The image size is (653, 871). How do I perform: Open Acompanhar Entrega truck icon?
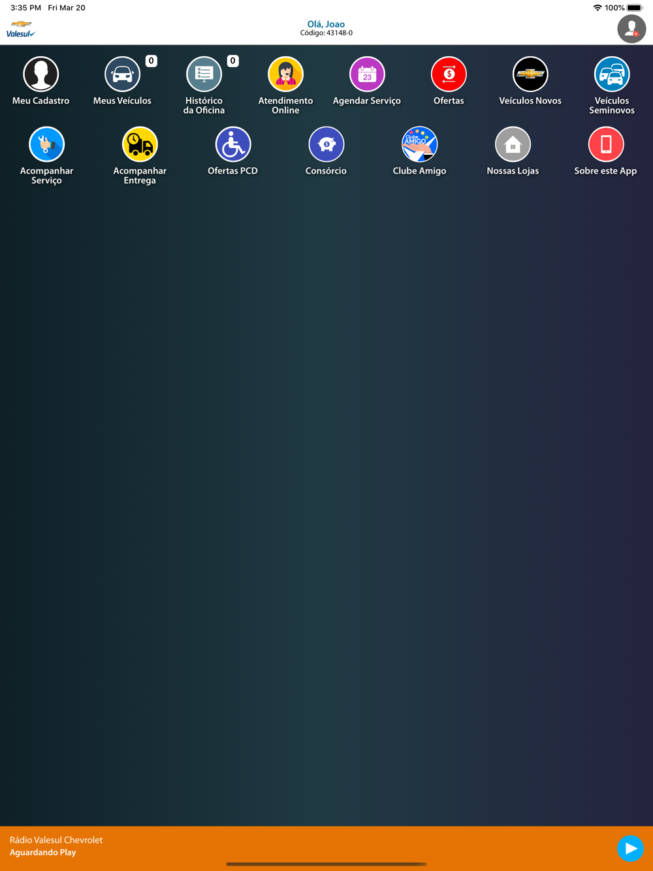(x=140, y=144)
